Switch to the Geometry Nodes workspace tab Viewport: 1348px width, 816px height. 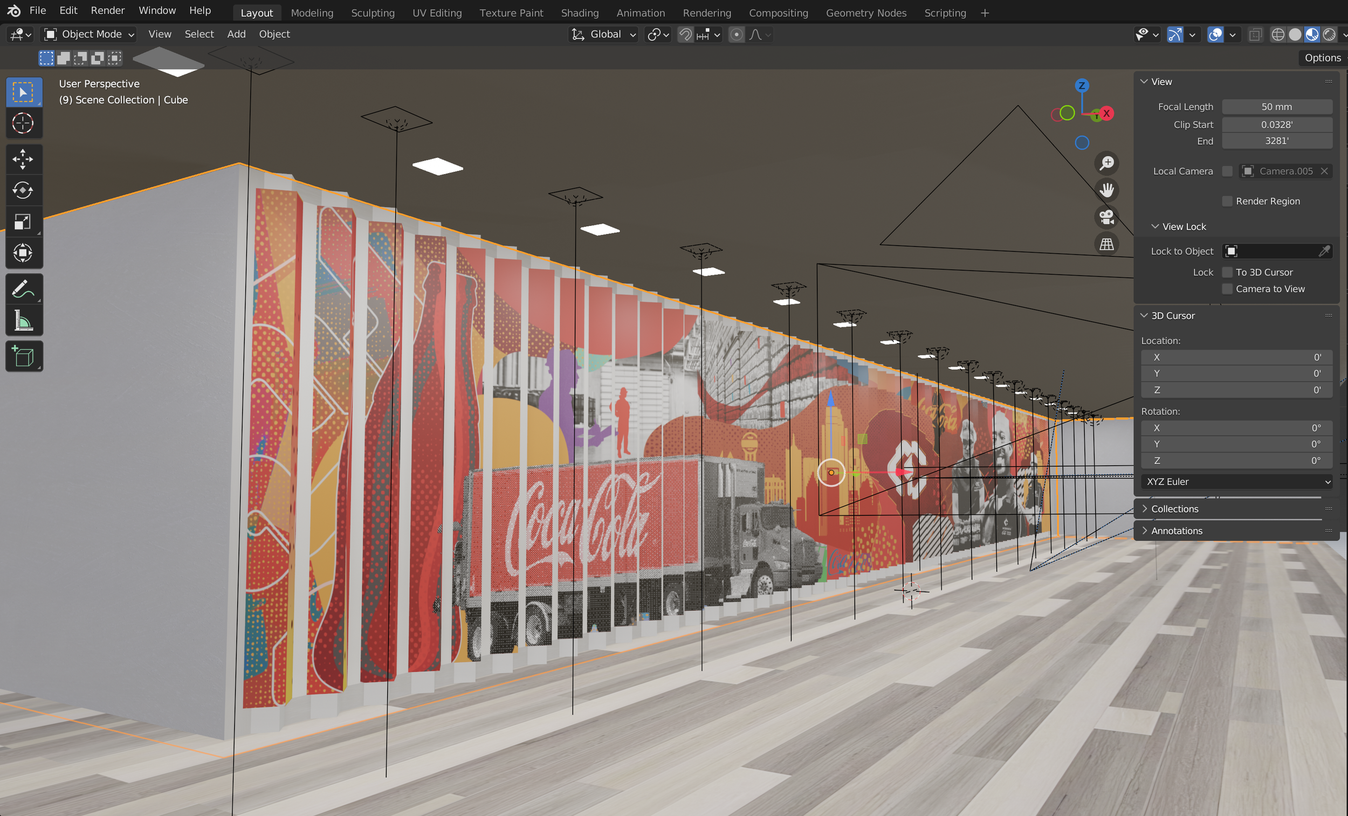coord(866,12)
